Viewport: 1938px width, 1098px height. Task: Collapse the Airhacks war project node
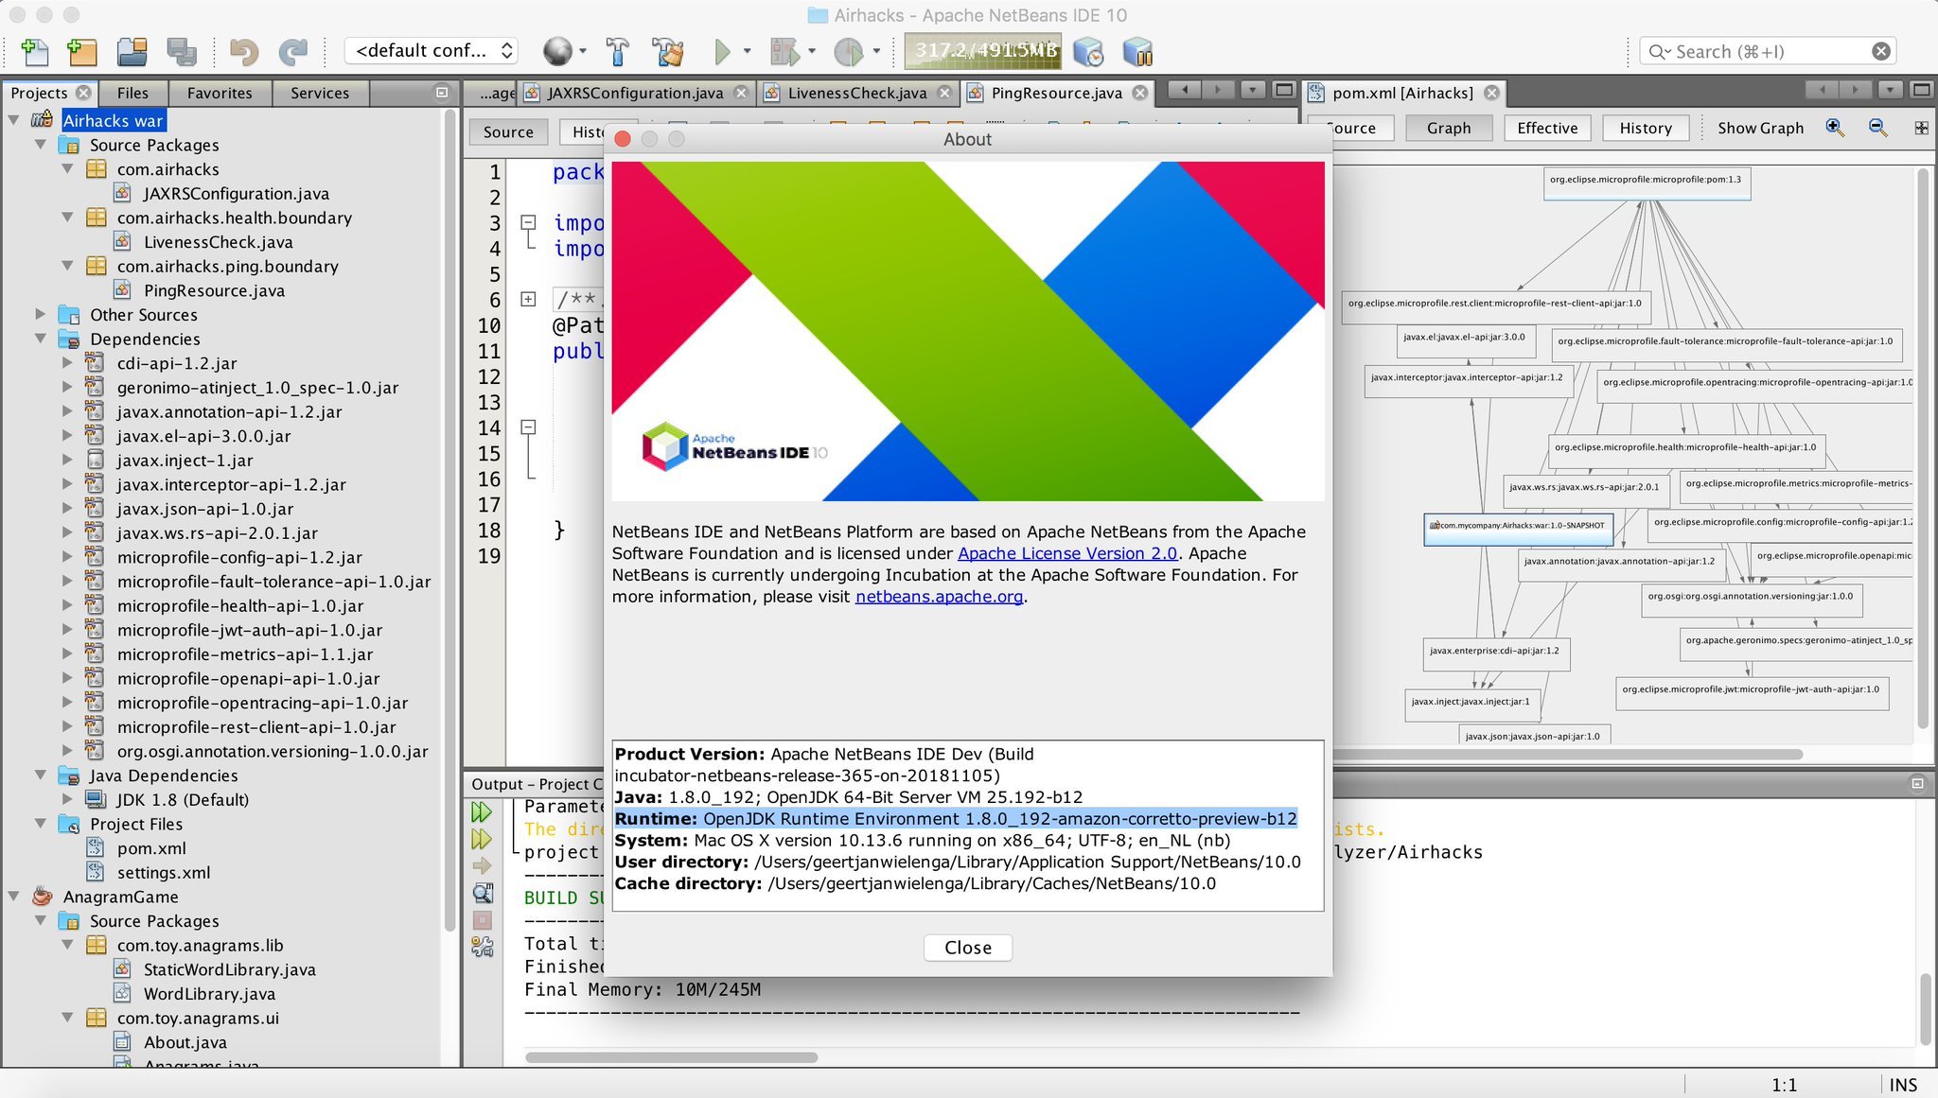[14, 120]
